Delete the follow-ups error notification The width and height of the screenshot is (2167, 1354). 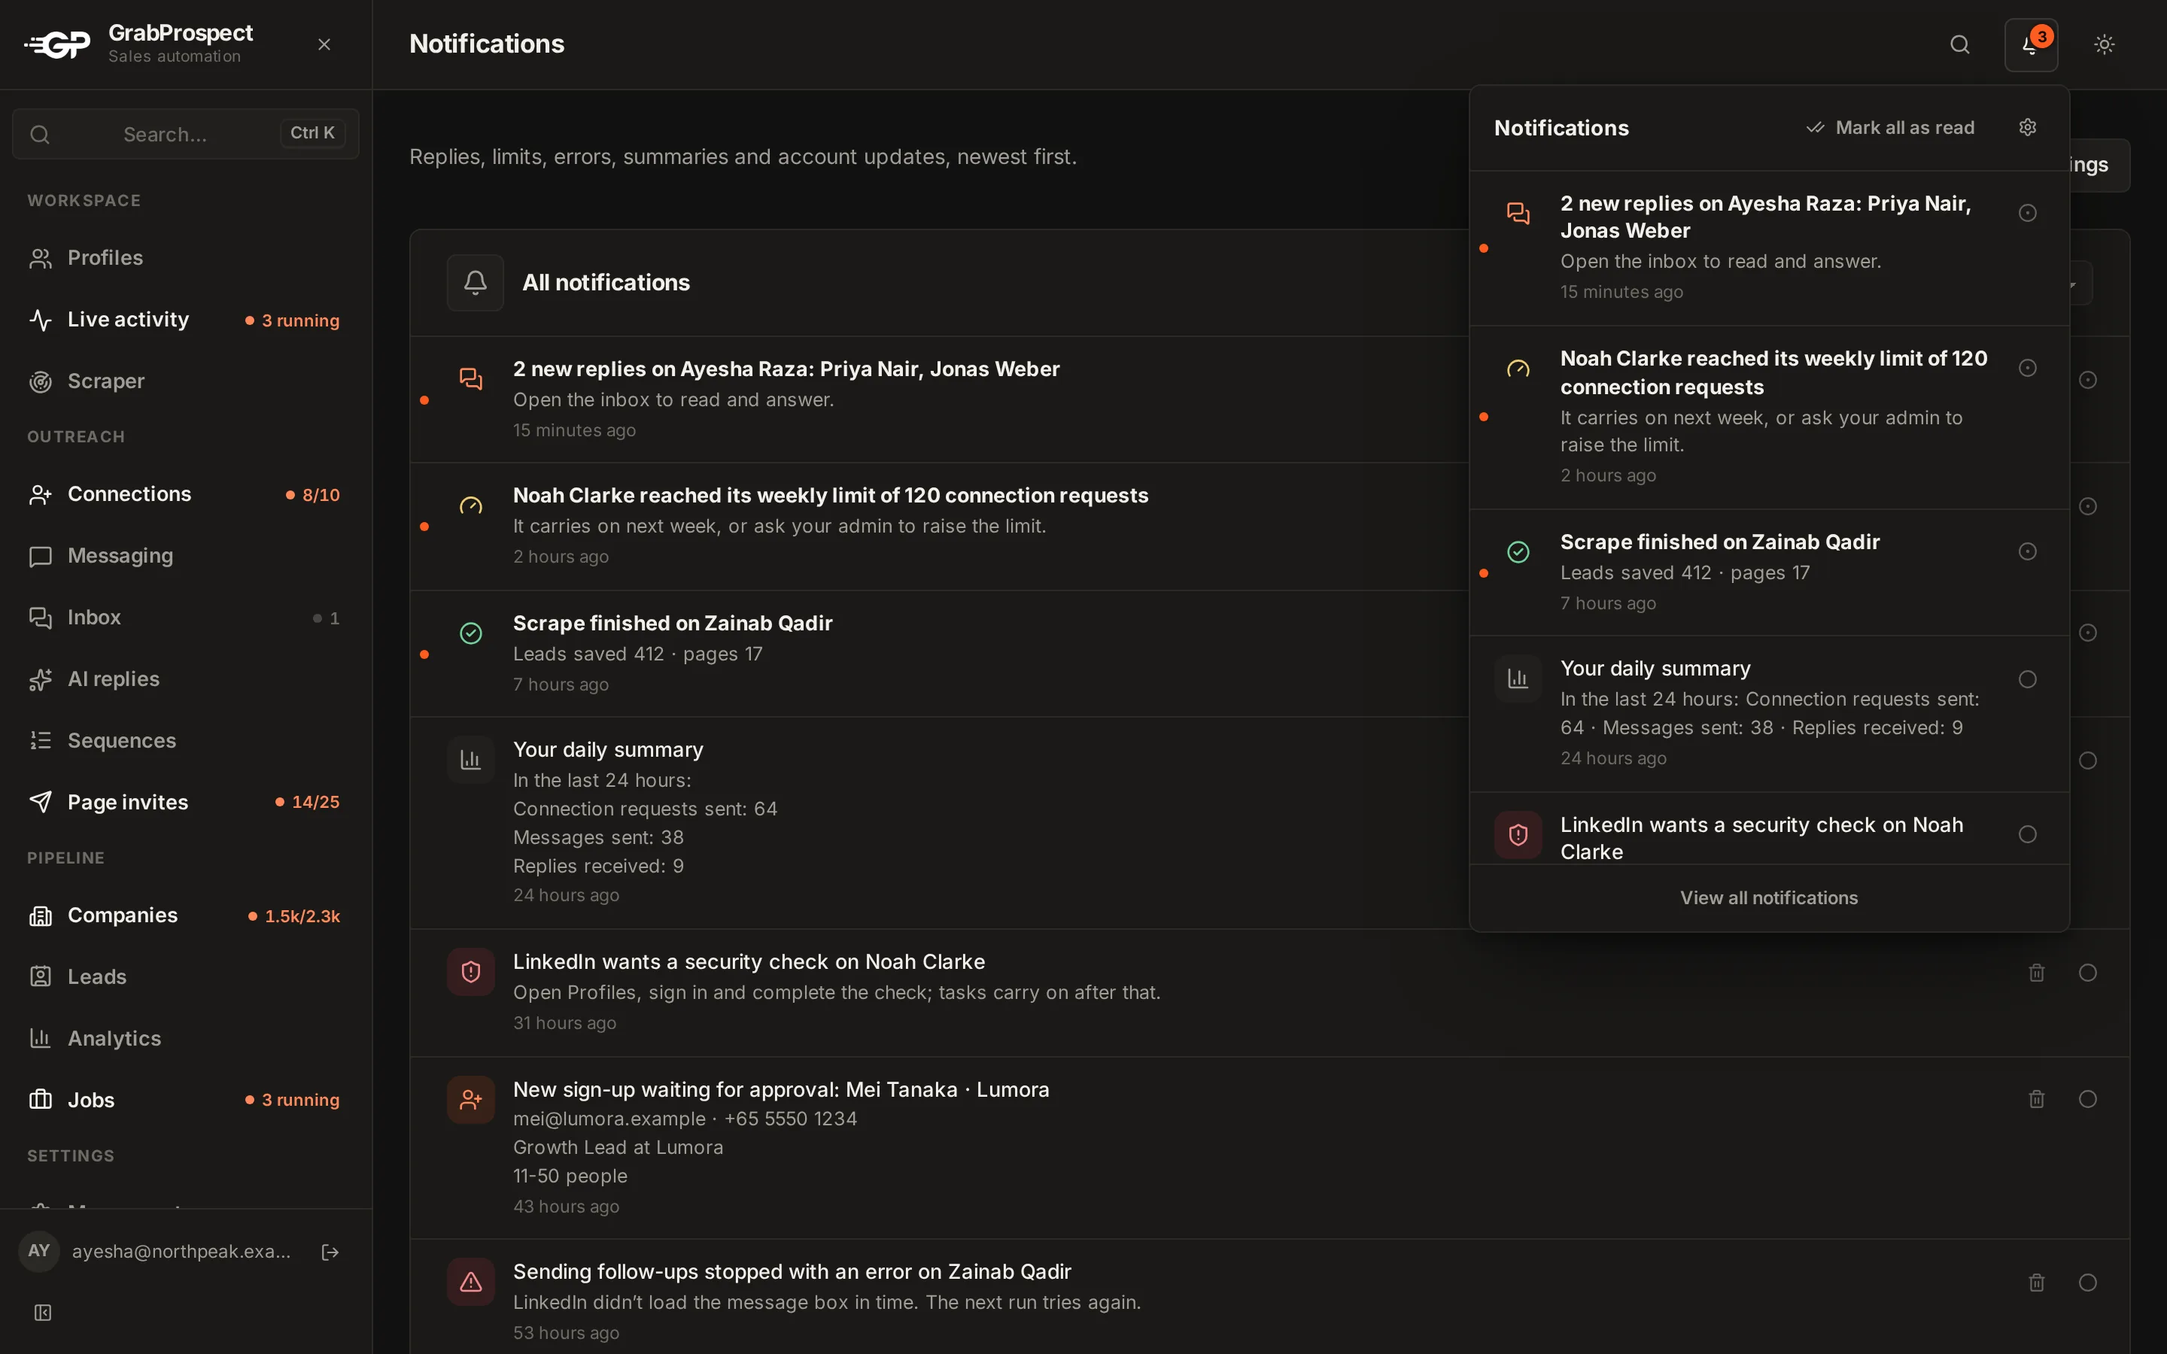pos(2036,1283)
